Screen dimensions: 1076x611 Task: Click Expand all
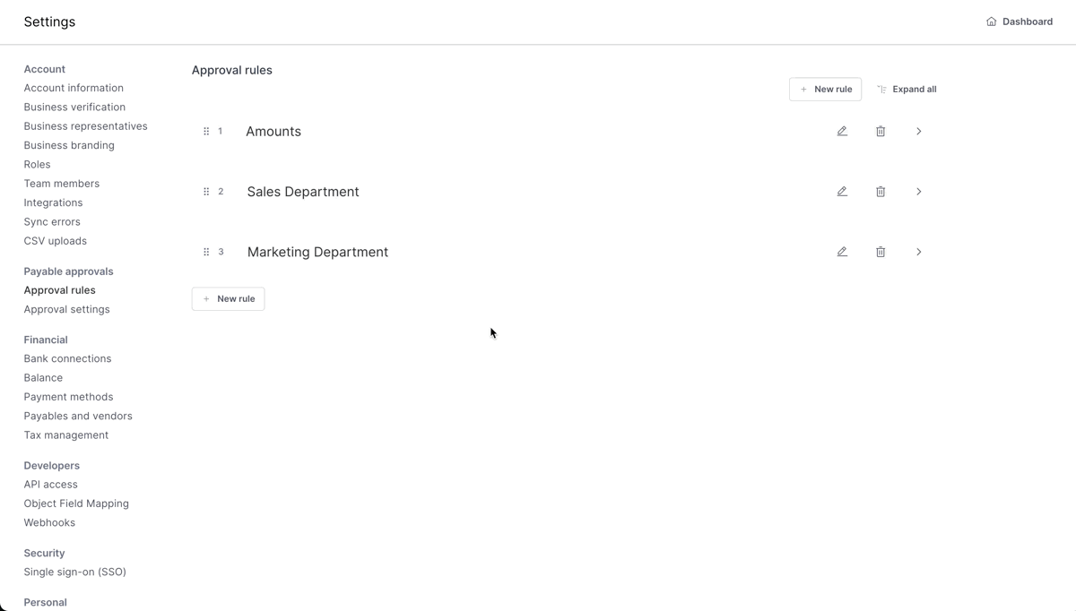point(907,89)
